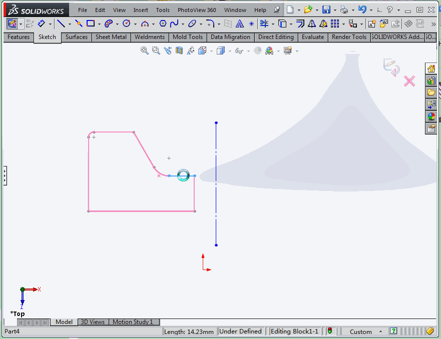
Task: Expand the Circle tool dropdown arrow
Action: (x=135, y=24)
